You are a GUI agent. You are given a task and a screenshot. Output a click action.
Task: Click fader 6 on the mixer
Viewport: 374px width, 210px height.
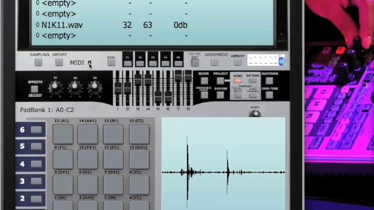(x=168, y=97)
